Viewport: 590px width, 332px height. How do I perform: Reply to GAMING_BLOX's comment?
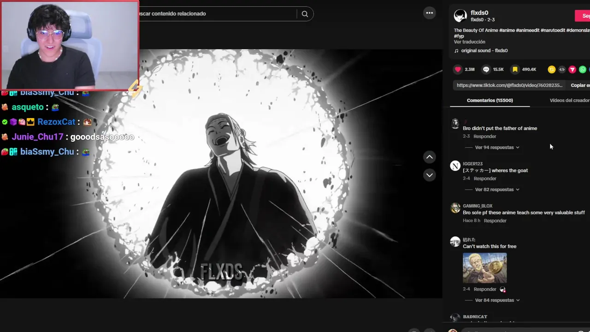click(495, 221)
